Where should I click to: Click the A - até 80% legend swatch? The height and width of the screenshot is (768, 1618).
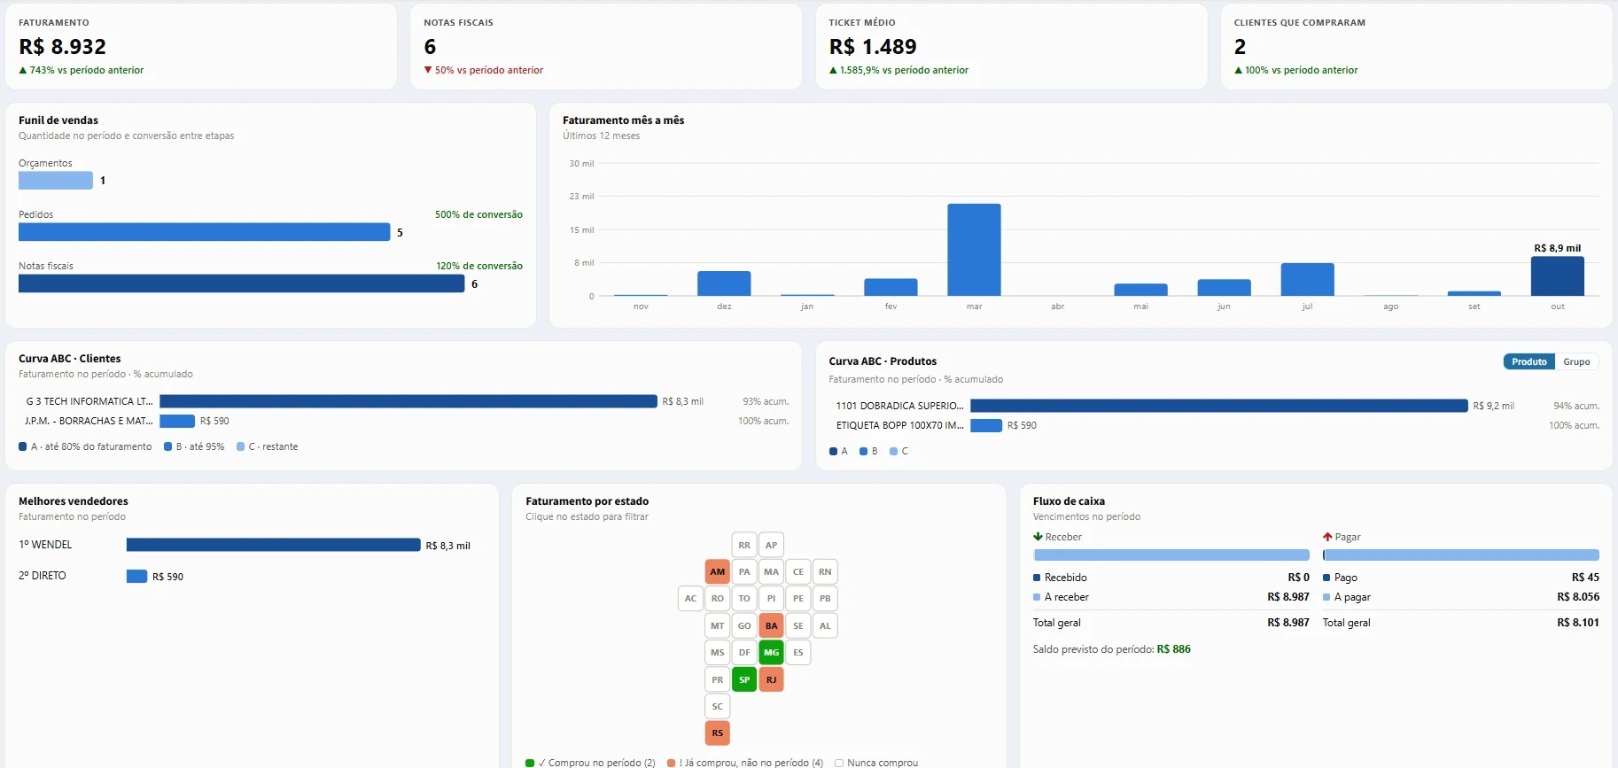23,446
